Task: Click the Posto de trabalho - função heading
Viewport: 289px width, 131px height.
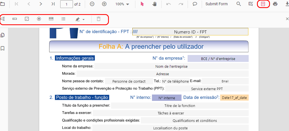Action: coord(82,97)
